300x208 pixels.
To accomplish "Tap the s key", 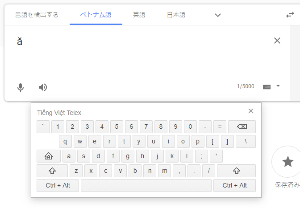I will click(83, 156).
